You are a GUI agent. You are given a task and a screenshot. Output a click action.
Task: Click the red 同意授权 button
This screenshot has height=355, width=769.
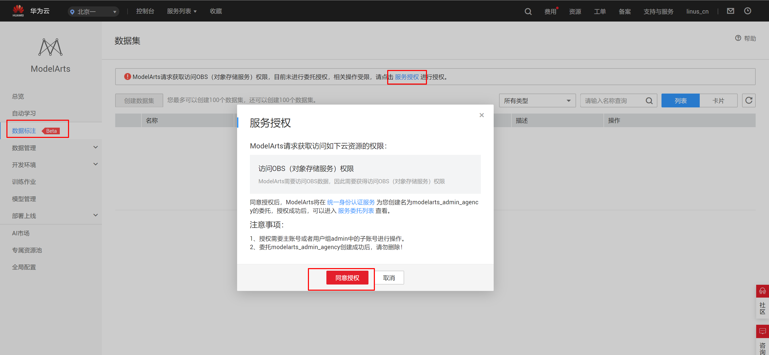347,278
